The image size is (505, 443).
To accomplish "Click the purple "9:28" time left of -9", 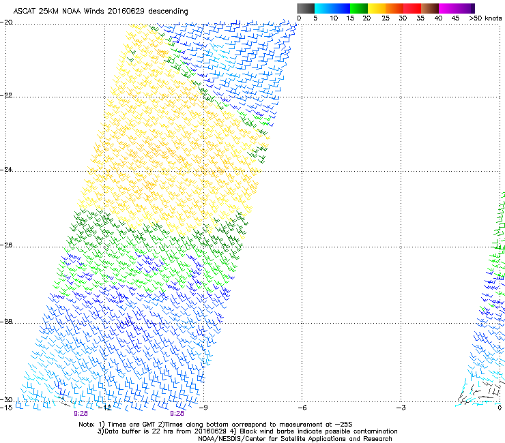I will (177, 414).
